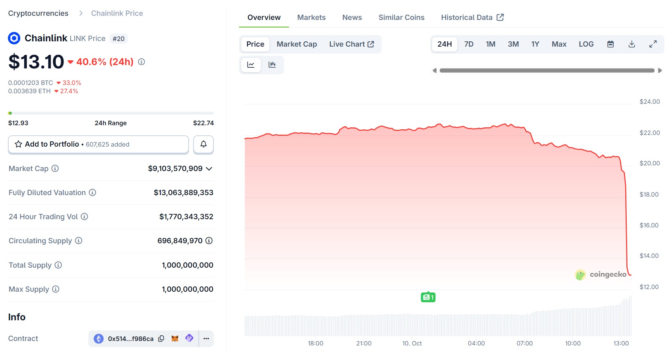The width and height of the screenshot is (670, 353).
Task: Open the Market Cap info tooltip icon
Action: tap(55, 168)
